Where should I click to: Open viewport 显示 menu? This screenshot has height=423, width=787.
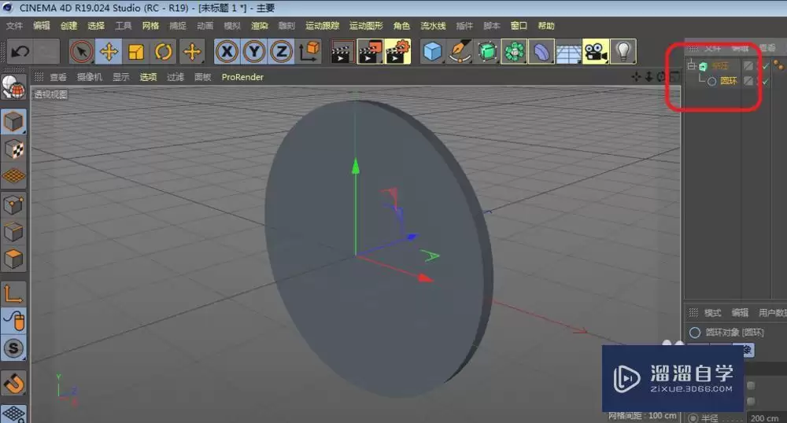click(x=121, y=77)
